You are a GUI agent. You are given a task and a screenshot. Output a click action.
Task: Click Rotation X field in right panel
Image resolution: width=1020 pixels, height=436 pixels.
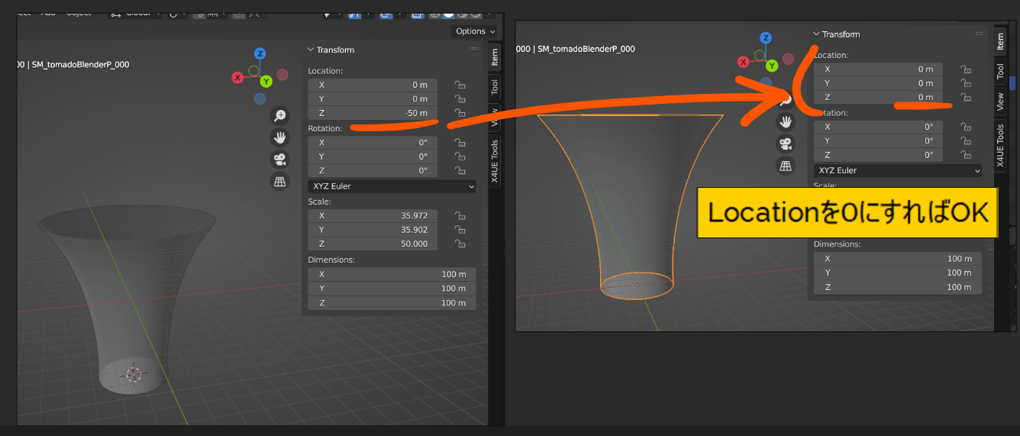(879, 127)
